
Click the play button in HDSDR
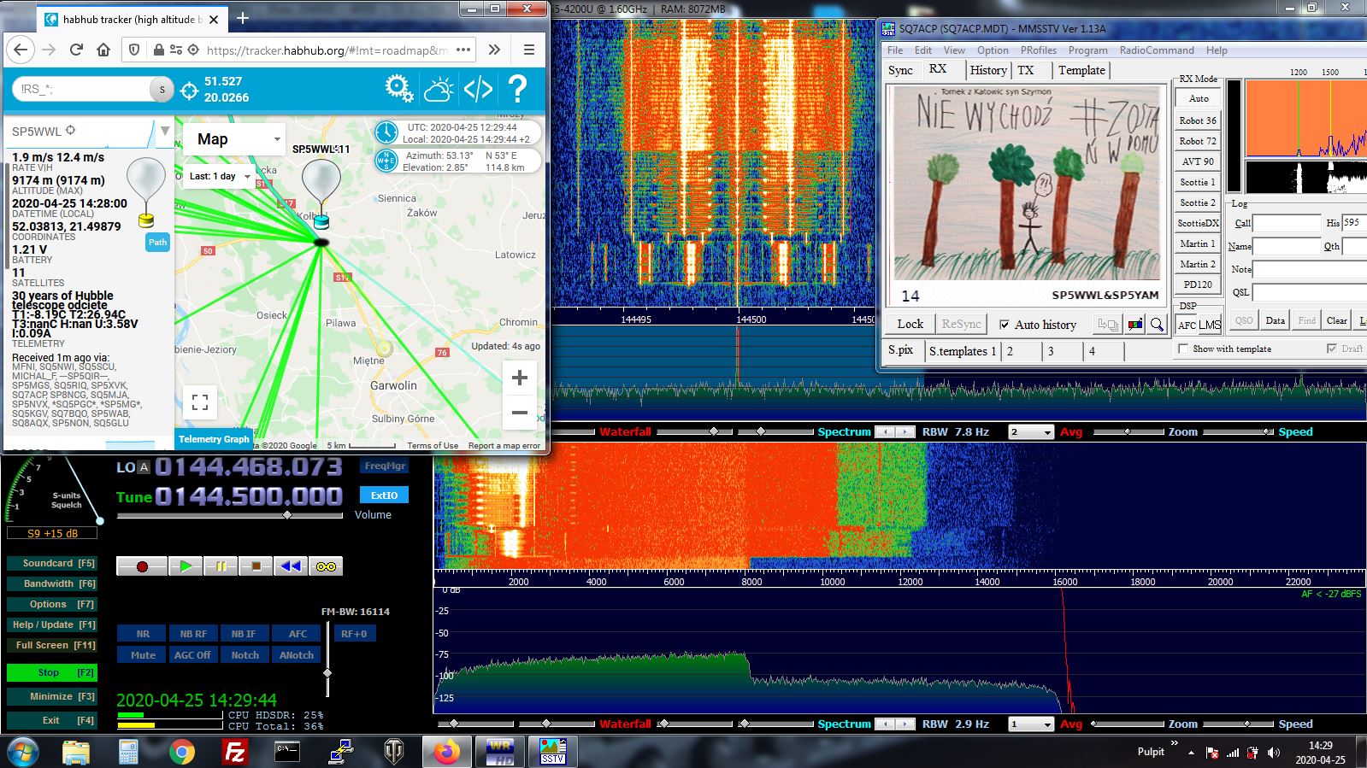186,566
